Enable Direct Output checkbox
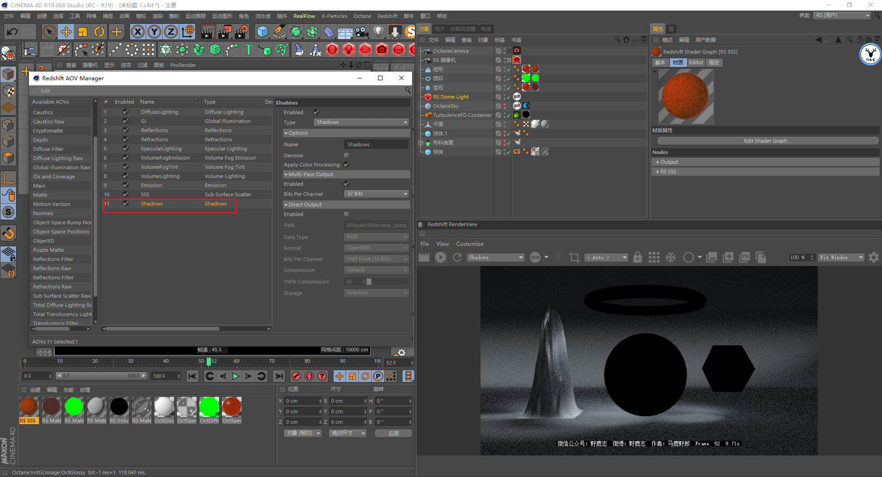 coord(346,214)
